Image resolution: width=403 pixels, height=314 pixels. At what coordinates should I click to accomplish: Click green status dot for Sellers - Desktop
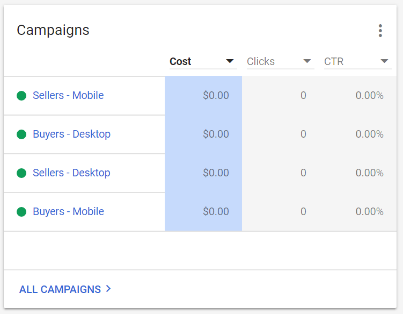coord(21,173)
